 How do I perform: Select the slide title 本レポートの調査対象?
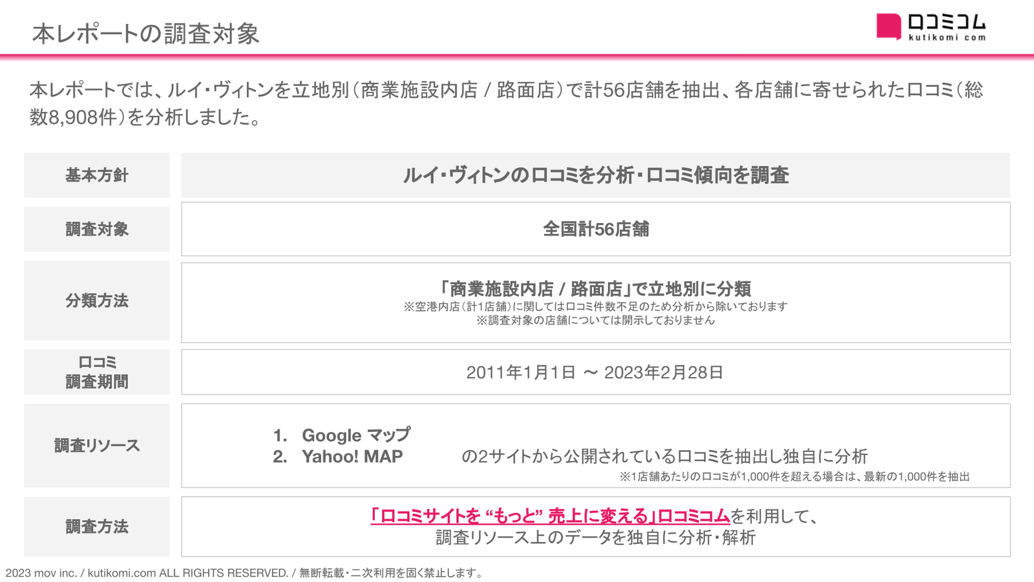pos(146,34)
